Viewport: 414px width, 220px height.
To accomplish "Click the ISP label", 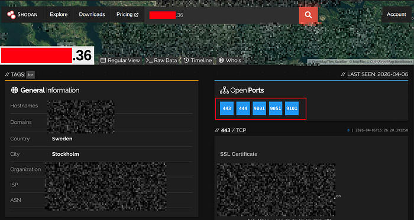I will (14, 185).
